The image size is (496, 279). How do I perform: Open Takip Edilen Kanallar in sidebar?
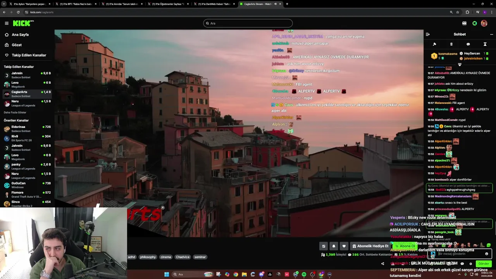(x=29, y=55)
